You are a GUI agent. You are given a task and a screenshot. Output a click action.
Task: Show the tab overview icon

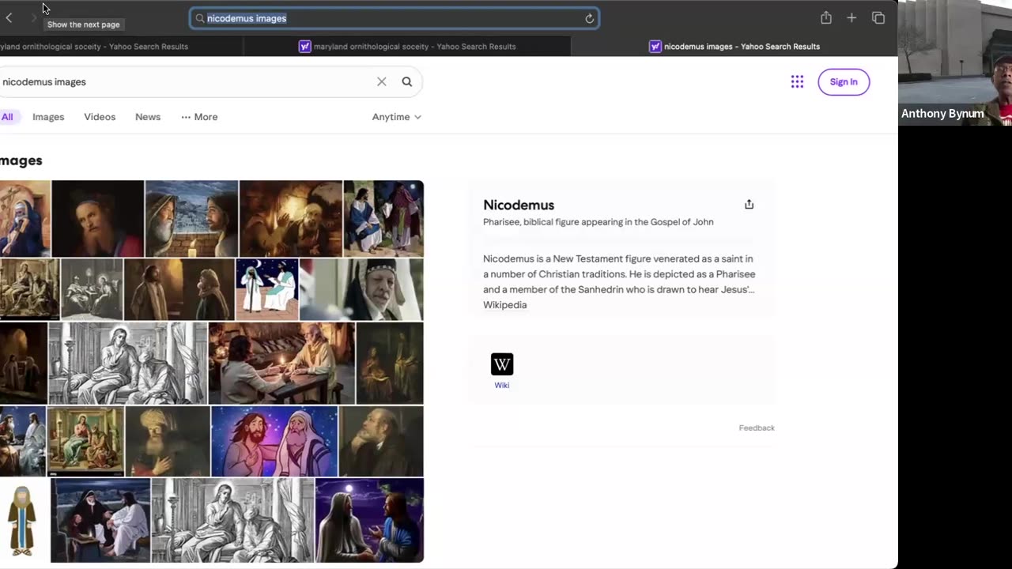point(878,17)
